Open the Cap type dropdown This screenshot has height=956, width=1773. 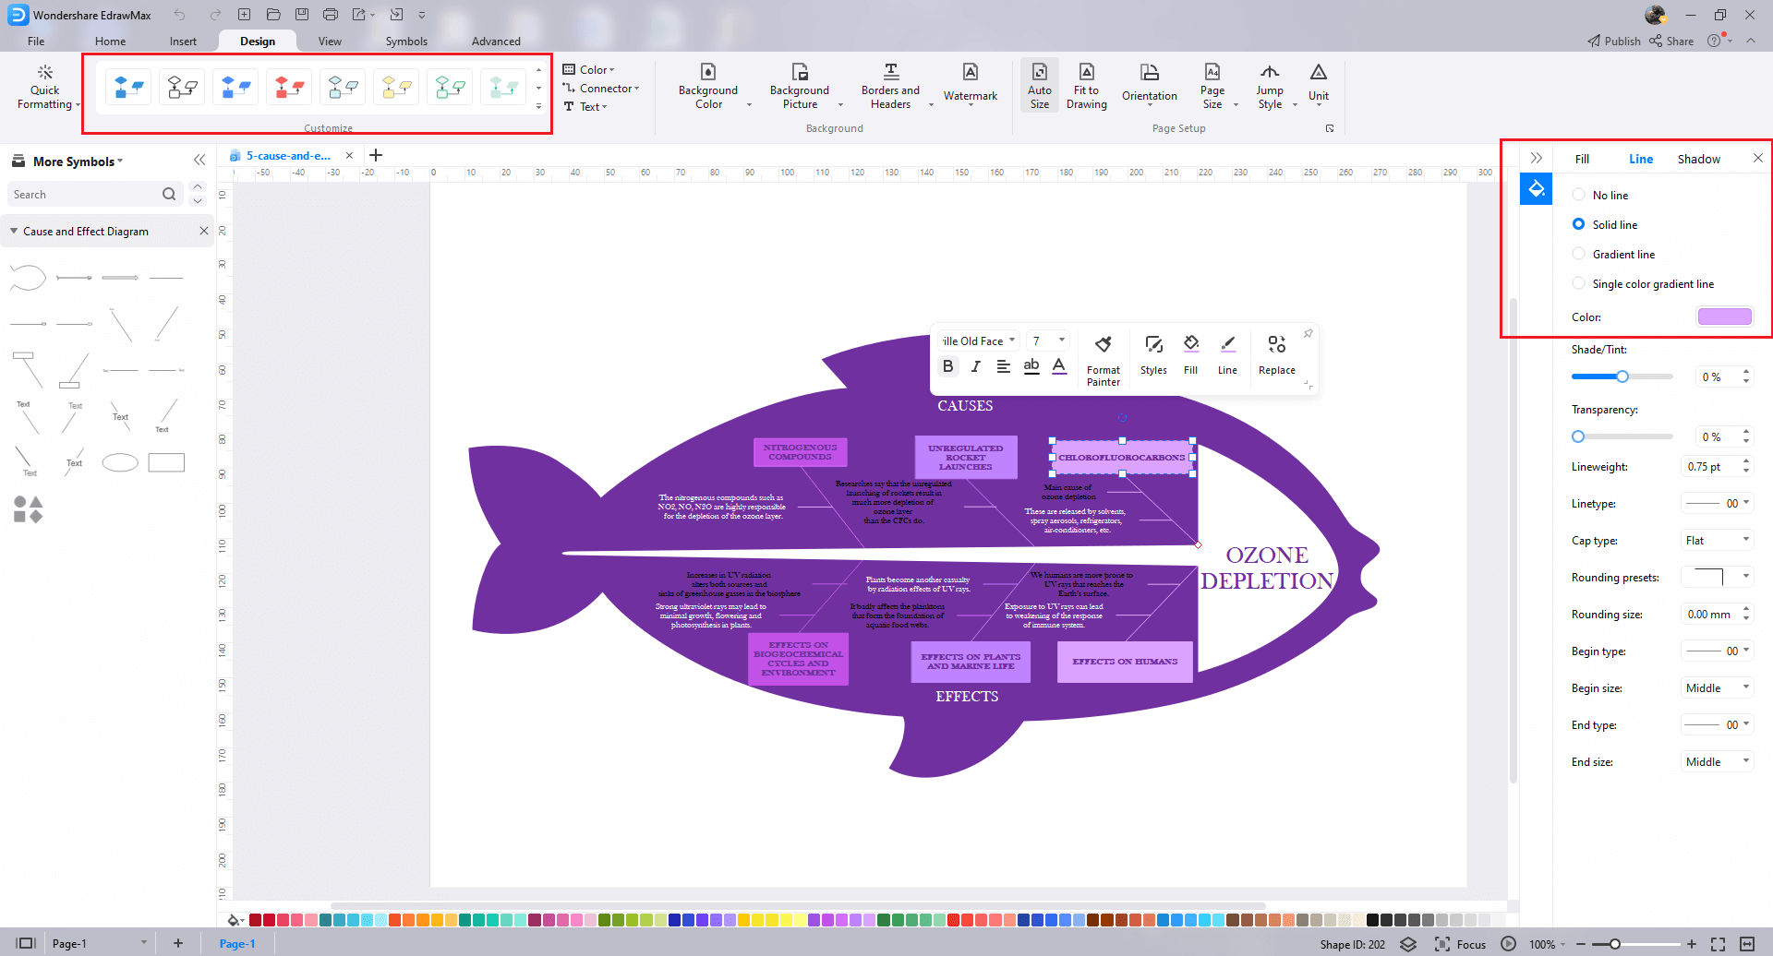click(x=1717, y=540)
